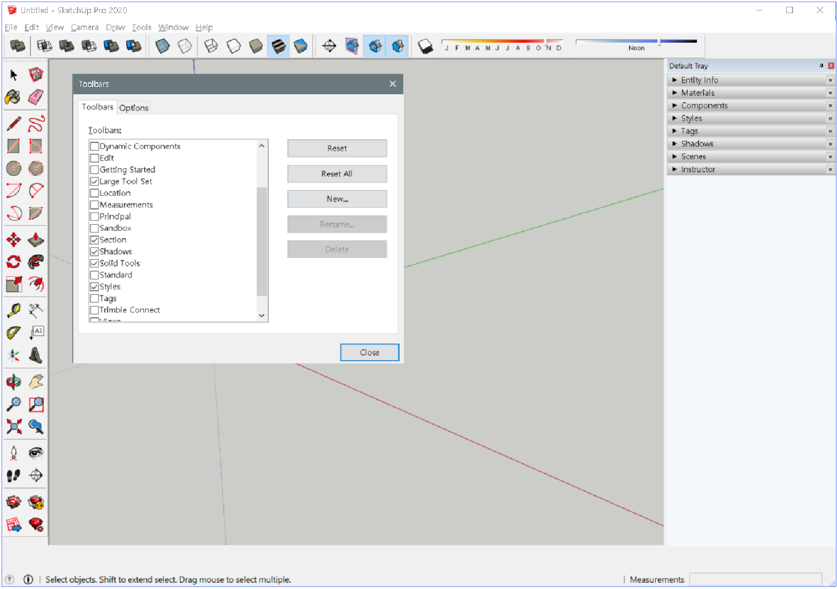Click the status bar info icon
The height and width of the screenshot is (589, 837).
[28, 580]
